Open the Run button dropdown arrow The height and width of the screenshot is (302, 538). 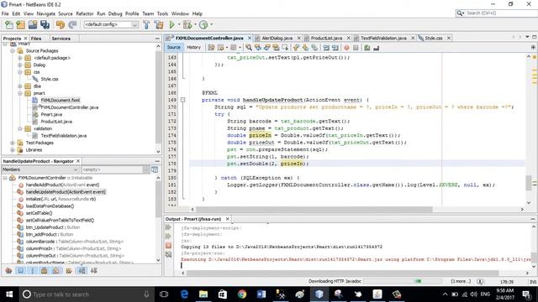(x=179, y=24)
